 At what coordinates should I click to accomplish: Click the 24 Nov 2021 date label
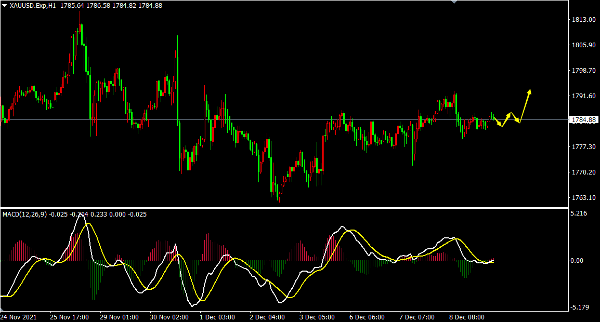pos(18,317)
